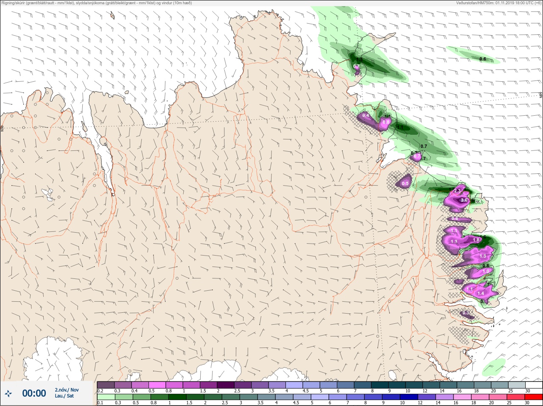
Task: Click the 3.6 precipitation value on map
Action: (x=464, y=200)
